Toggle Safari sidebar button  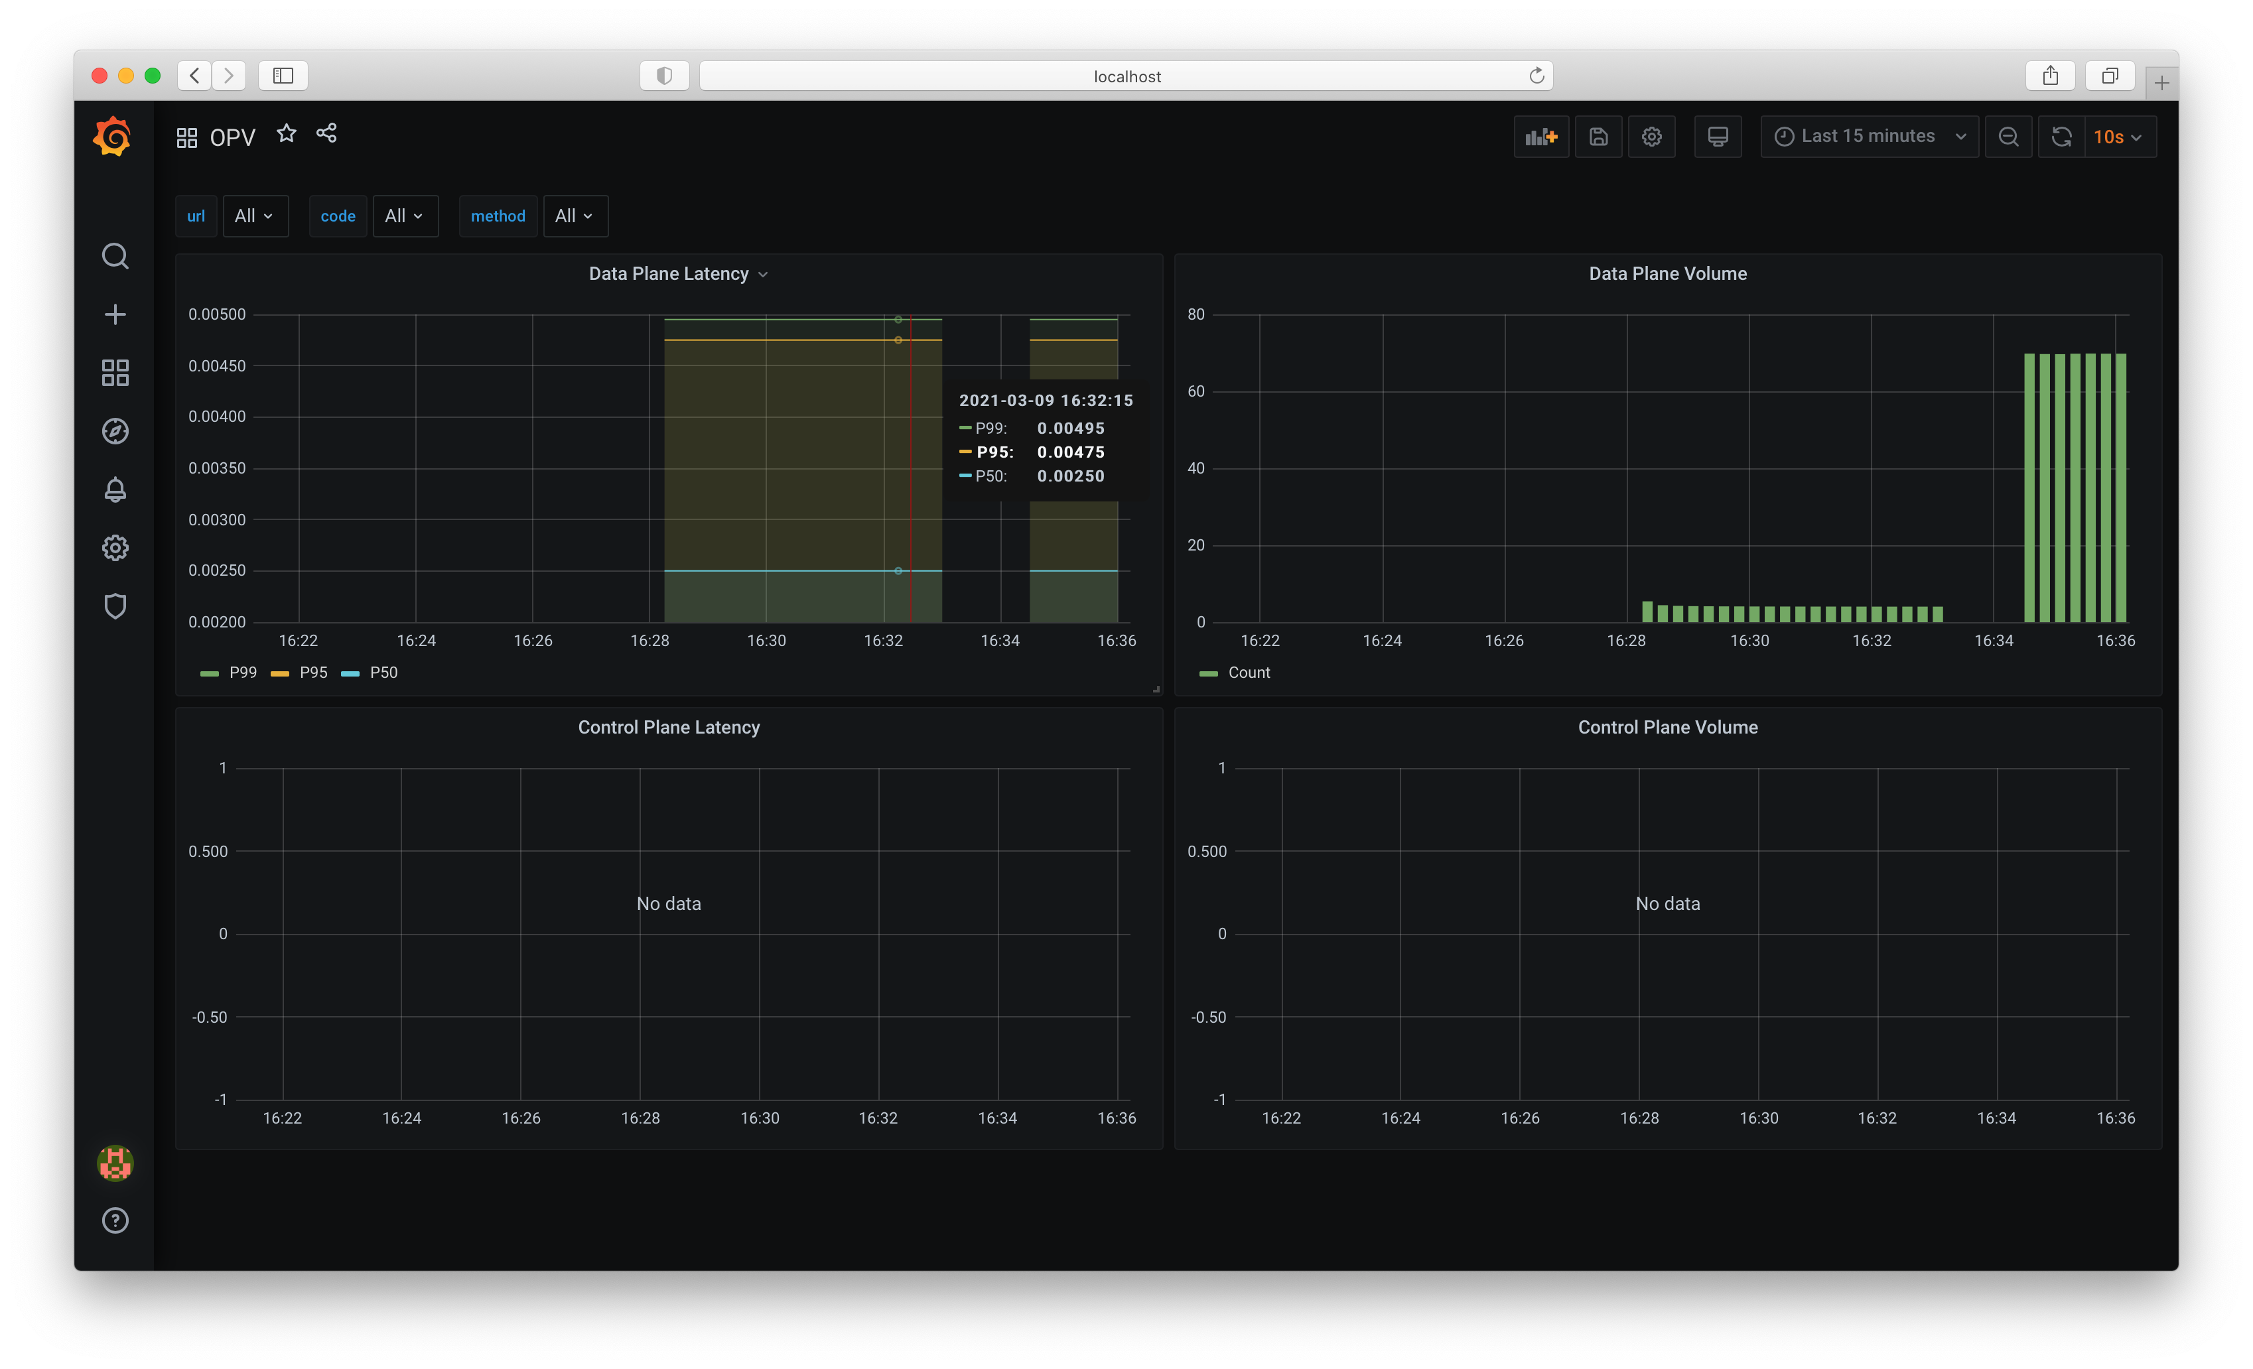tap(283, 76)
